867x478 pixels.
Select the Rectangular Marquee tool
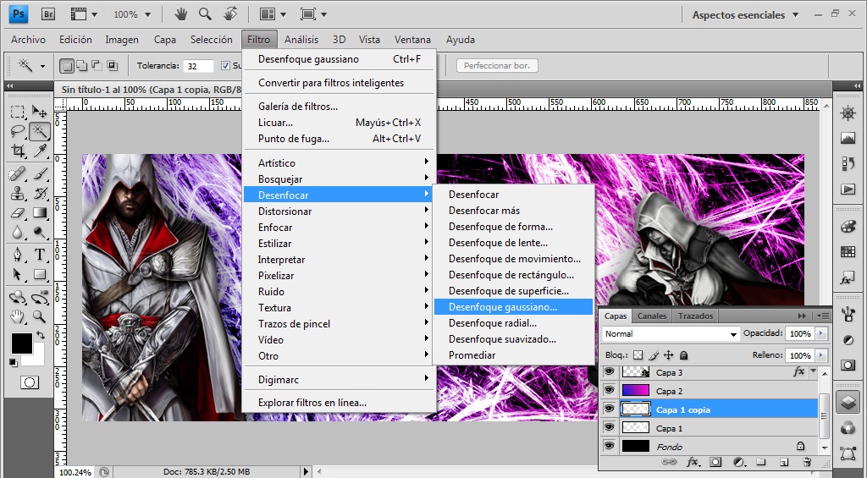point(18,113)
